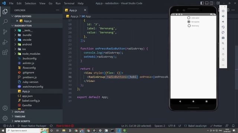This screenshot has width=238, height=133.
Task: Click emulator toolbar home circle
Action: tap(223, 54)
